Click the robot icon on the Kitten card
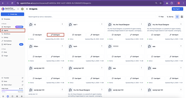This screenshot has height=98, width=186. pos(31,47)
